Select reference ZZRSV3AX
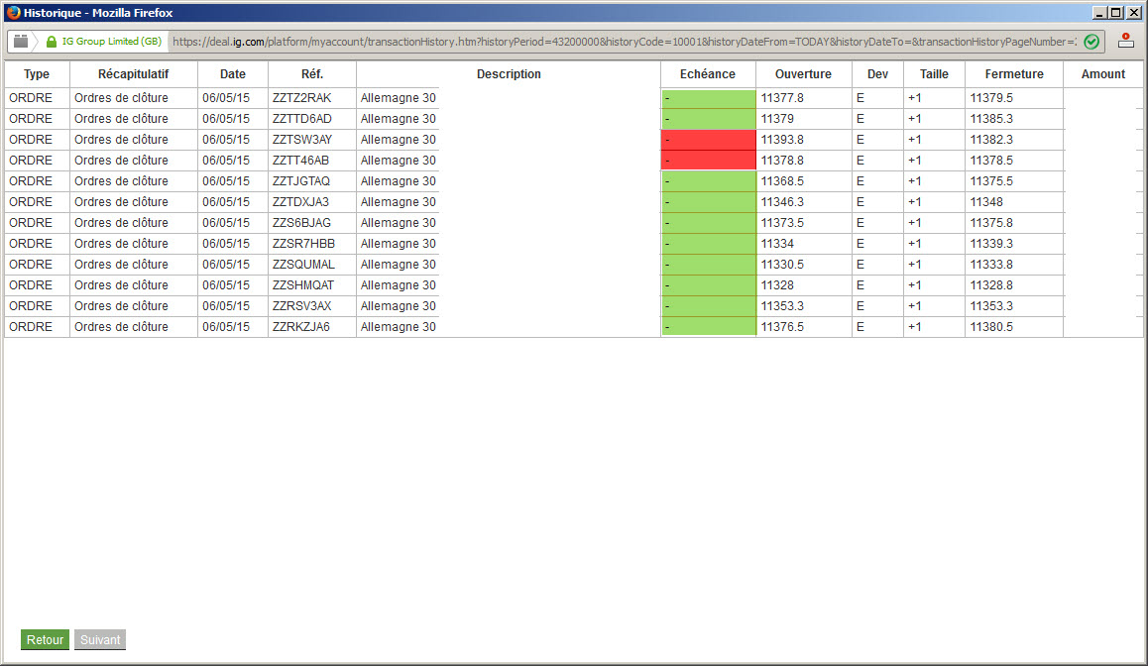1148x666 pixels. [x=301, y=306]
